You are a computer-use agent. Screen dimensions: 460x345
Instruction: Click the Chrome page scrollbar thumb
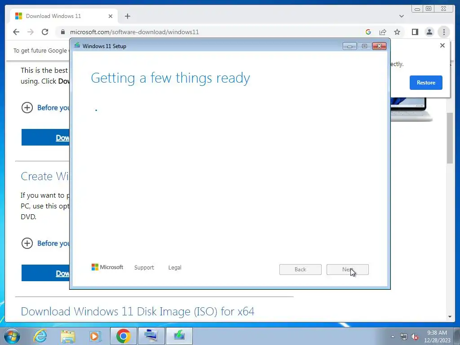pos(450,138)
